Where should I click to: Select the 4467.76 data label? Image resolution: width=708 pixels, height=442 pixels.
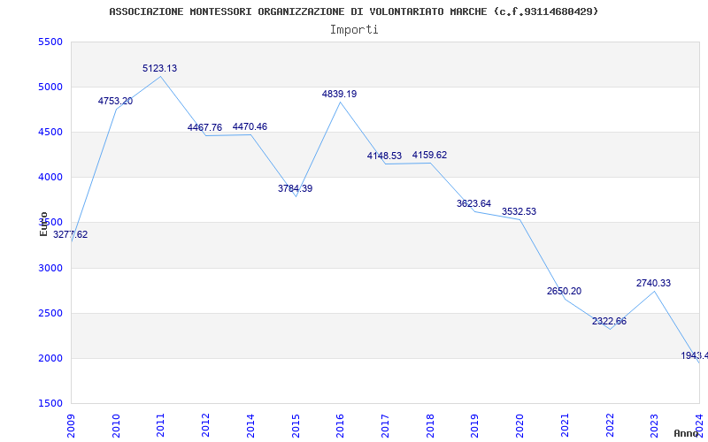coord(205,127)
